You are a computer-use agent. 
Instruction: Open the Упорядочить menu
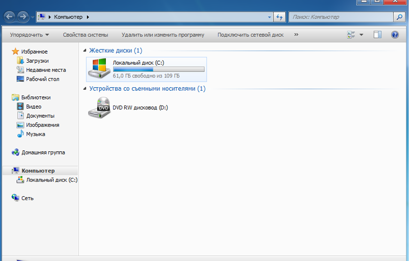(x=30, y=35)
